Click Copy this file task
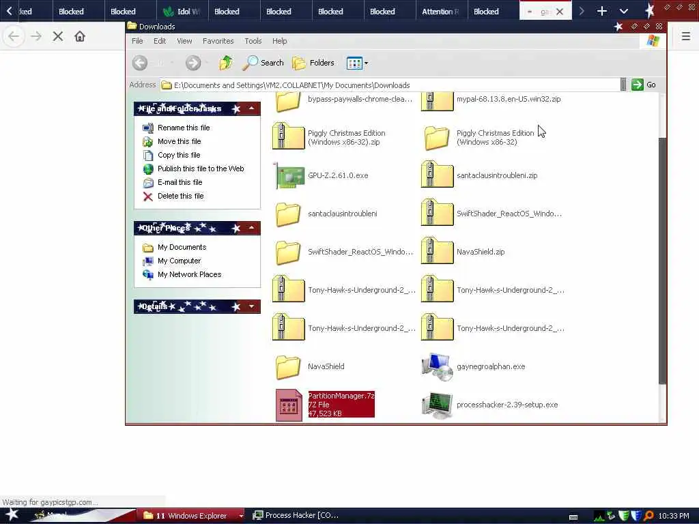 (171, 155)
